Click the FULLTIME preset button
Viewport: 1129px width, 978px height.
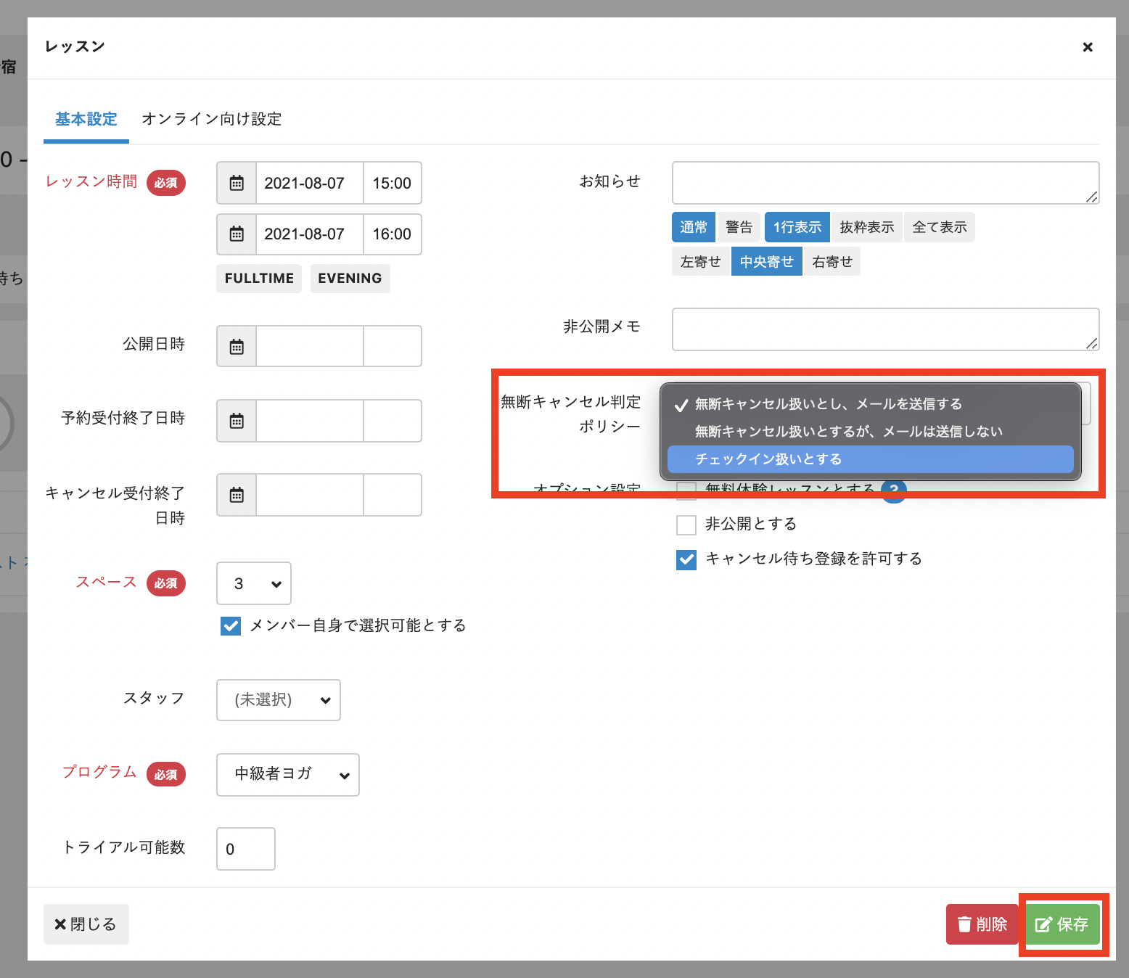[x=259, y=279]
